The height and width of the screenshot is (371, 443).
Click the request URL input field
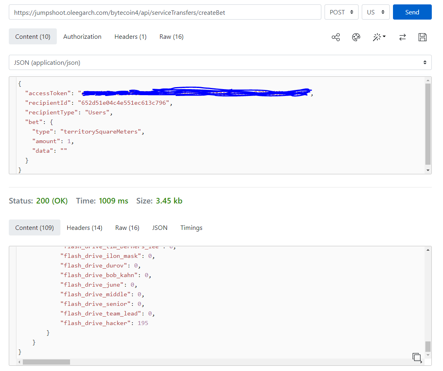(x=165, y=12)
